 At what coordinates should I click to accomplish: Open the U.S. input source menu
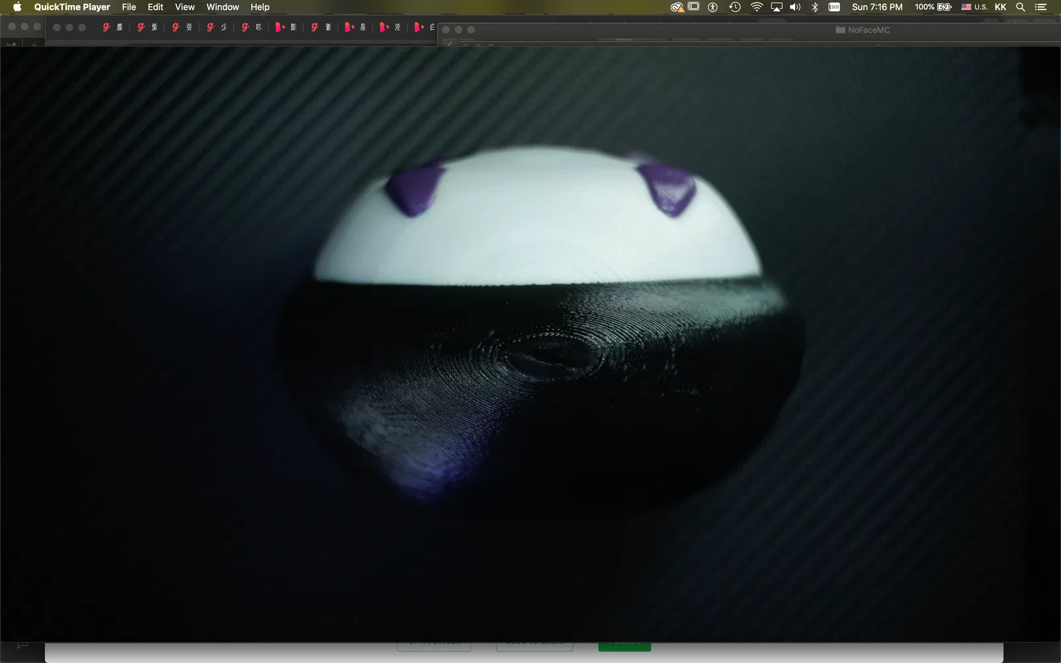[974, 7]
